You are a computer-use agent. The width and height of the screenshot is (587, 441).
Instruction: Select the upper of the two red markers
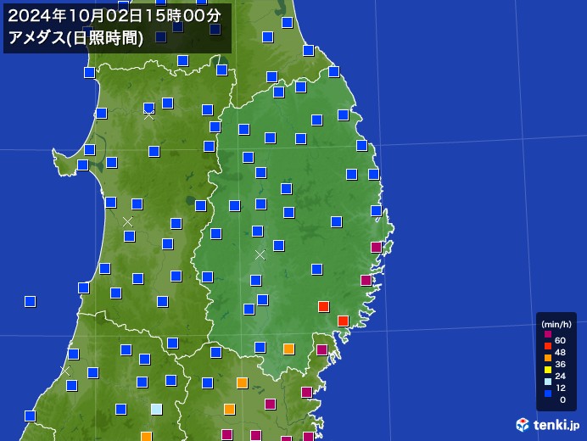pos(323,307)
